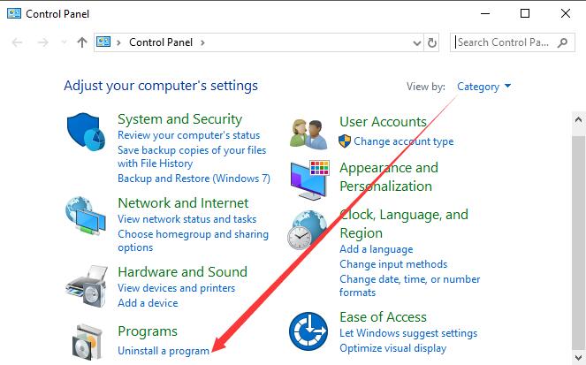
Task: Open Ease of Access heading
Action: (383, 317)
